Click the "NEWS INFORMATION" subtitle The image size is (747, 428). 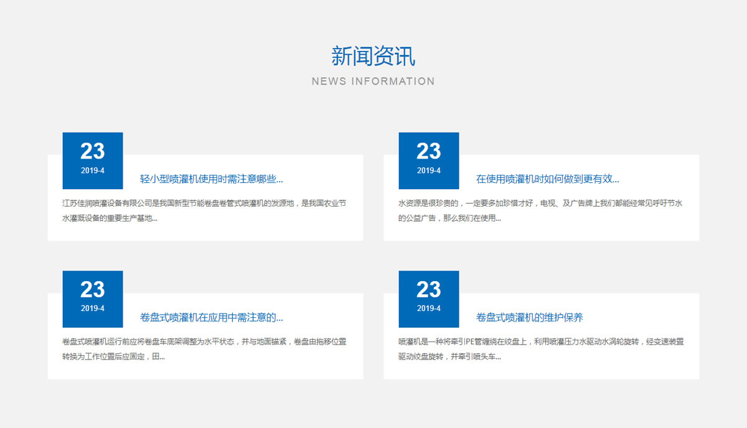point(373,81)
